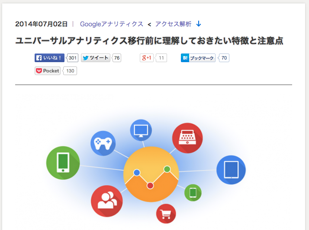Click the Google +1 button

[147, 58]
